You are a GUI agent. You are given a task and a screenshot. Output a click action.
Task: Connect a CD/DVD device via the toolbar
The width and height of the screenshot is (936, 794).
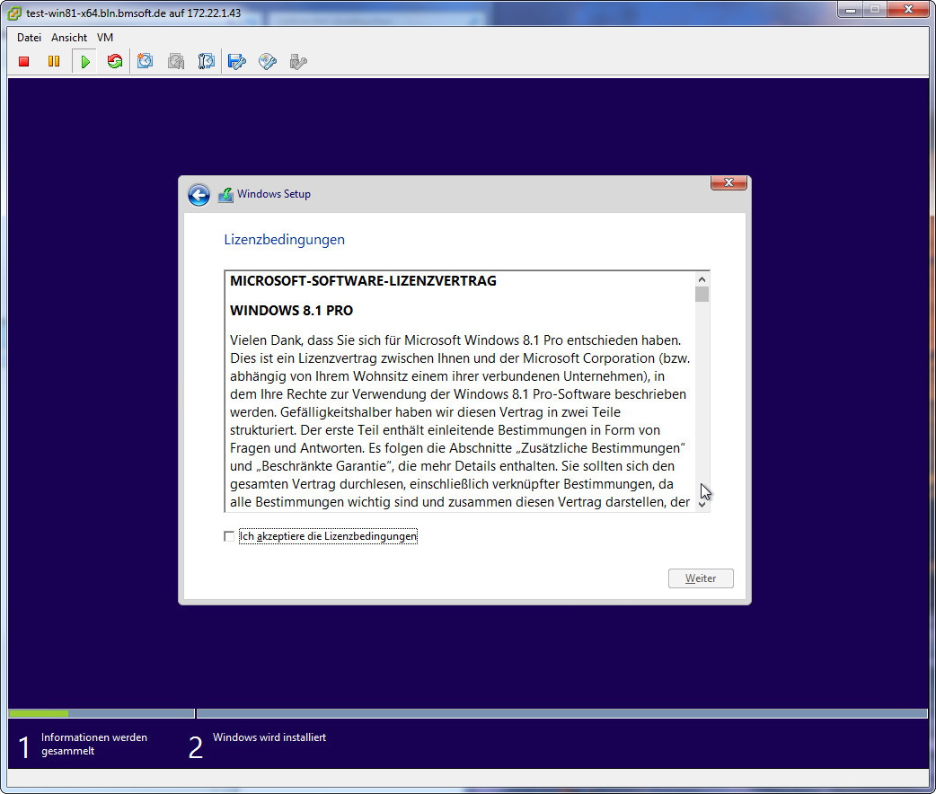coord(268,61)
